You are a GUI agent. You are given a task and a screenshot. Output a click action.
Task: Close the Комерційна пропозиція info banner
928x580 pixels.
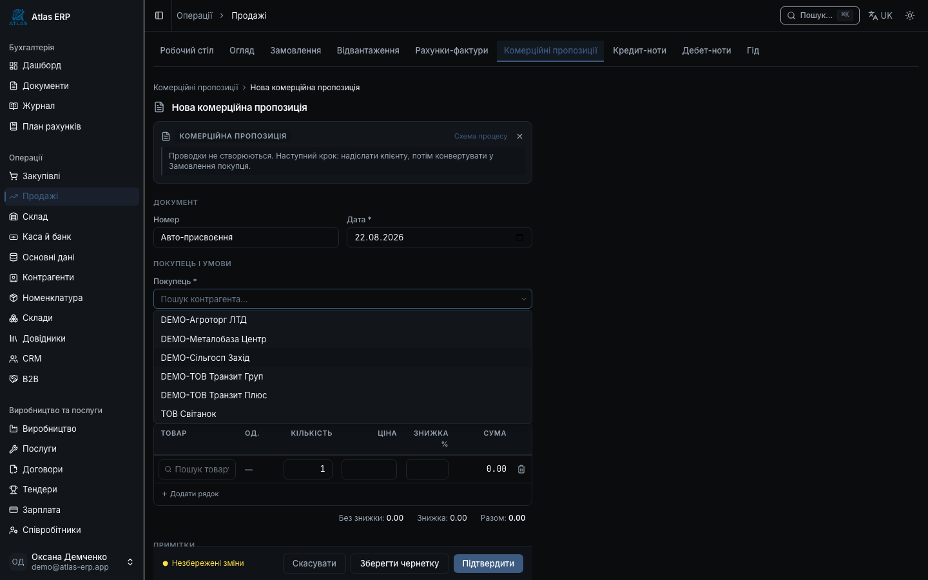pyautogui.click(x=519, y=136)
